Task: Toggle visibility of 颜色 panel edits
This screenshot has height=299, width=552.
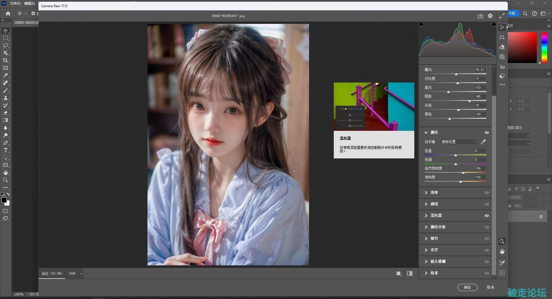Action: tap(486, 133)
